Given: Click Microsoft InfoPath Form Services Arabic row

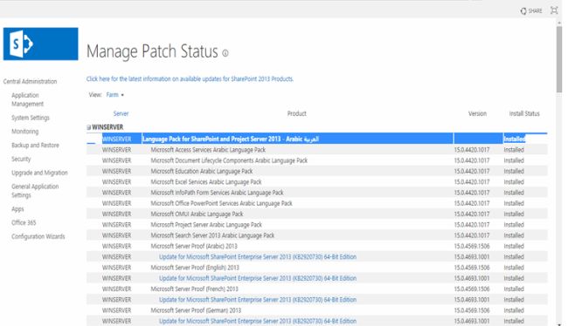Looking at the screenshot, I should coord(317,193).
